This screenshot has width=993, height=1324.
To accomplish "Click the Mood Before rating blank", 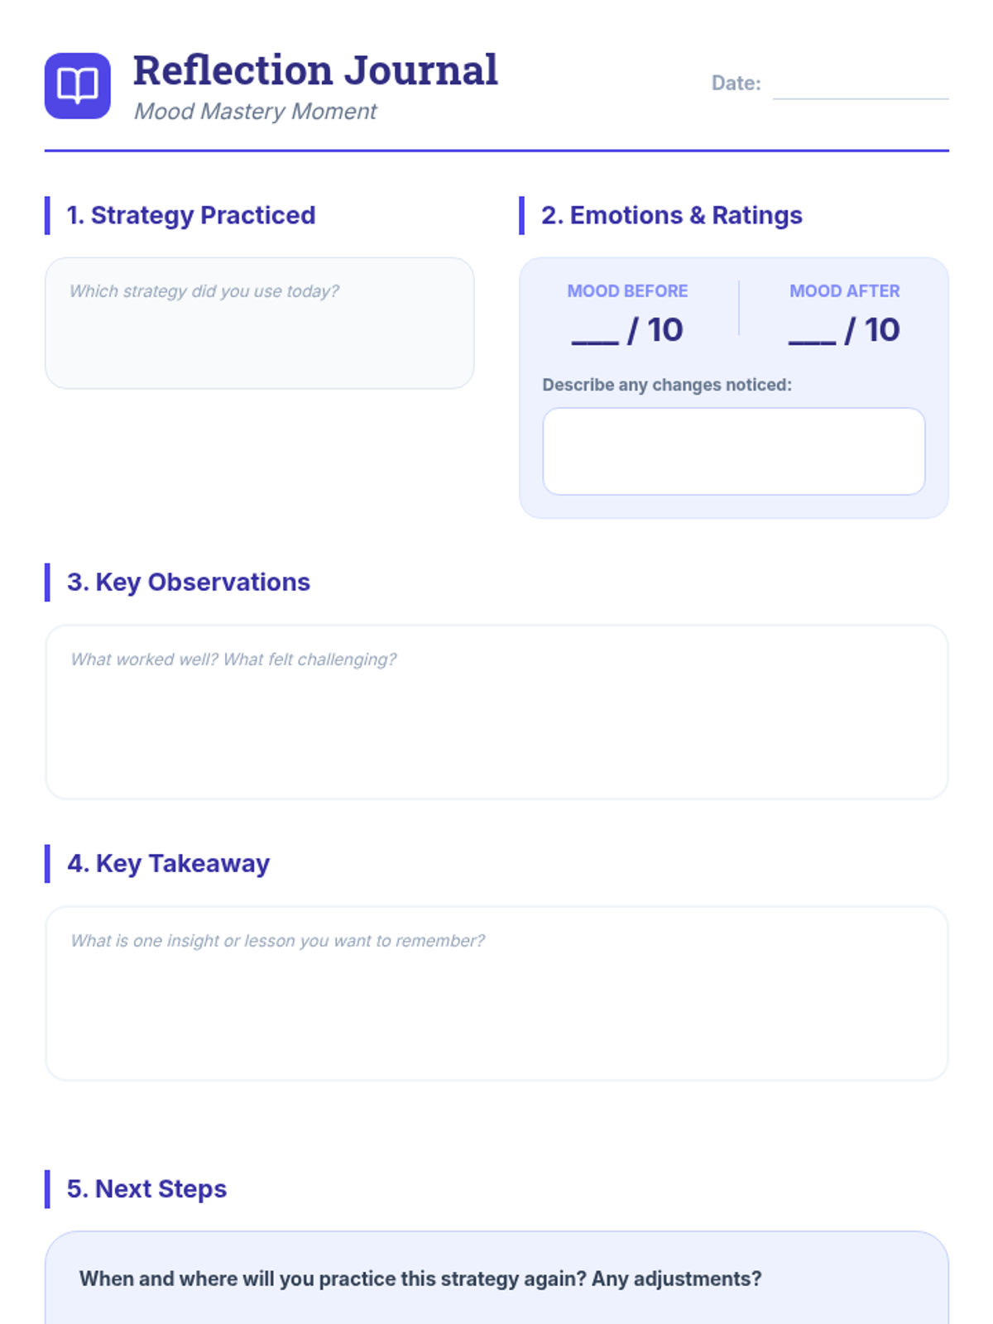I will (595, 332).
